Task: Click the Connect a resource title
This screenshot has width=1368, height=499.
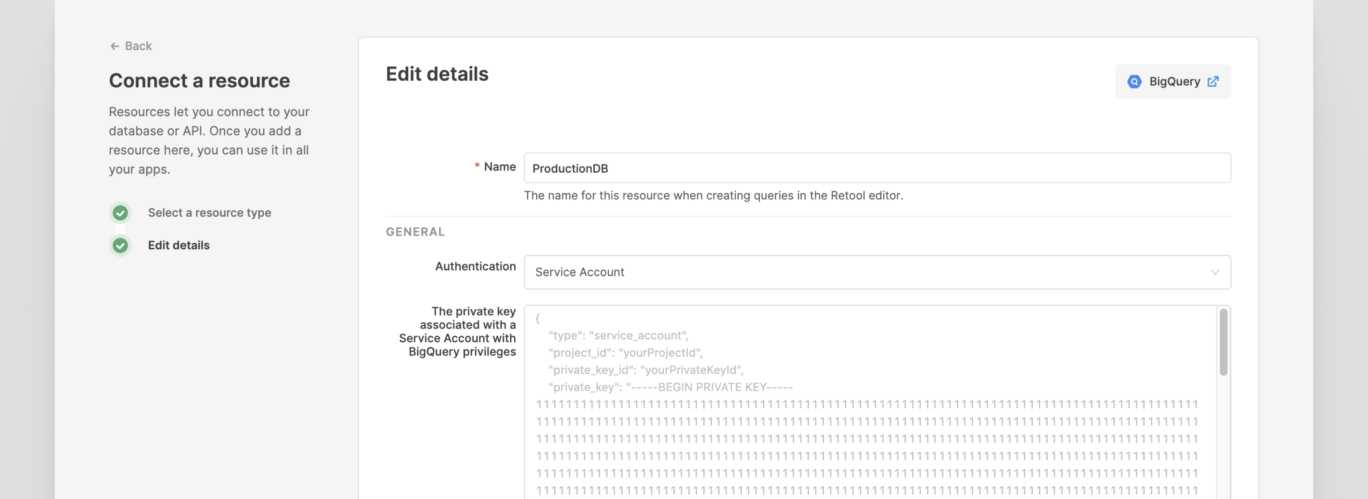Action: coord(199,81)
